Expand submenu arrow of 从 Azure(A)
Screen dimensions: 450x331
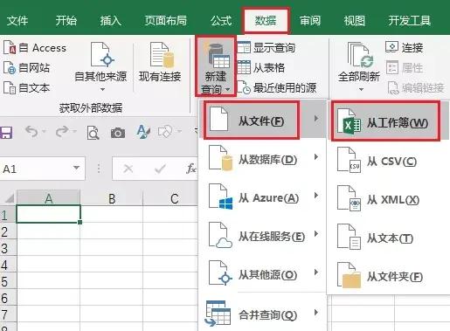pyautogui.click(x=316, y=196)
